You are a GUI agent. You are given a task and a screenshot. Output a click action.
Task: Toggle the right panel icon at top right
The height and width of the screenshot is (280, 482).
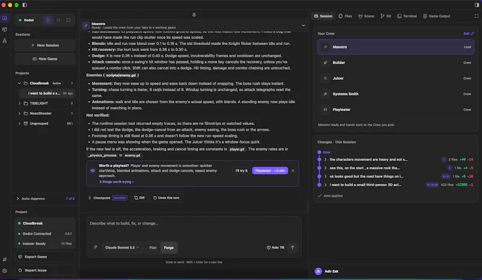click(x=477, y=5)
